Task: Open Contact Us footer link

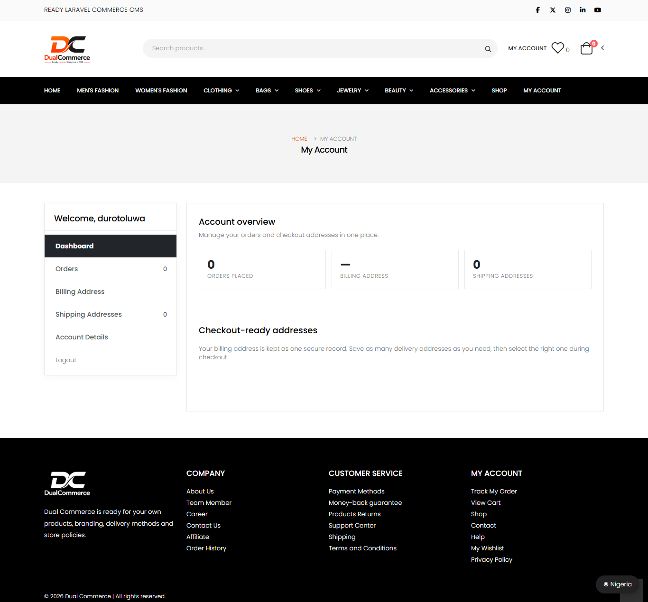Action: [x=204, y=526]
